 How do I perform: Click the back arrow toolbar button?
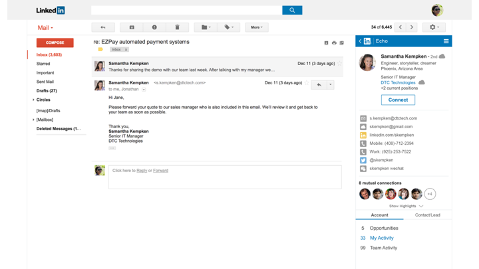click(103, 27)
